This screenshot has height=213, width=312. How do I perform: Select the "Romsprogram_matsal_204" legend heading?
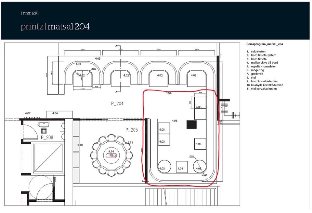click(x=265, y=44)
